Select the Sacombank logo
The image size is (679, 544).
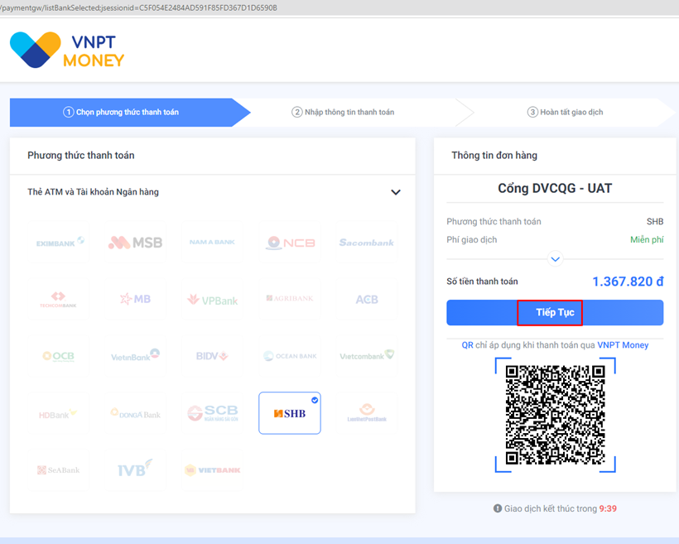click(x=366, y=243)
